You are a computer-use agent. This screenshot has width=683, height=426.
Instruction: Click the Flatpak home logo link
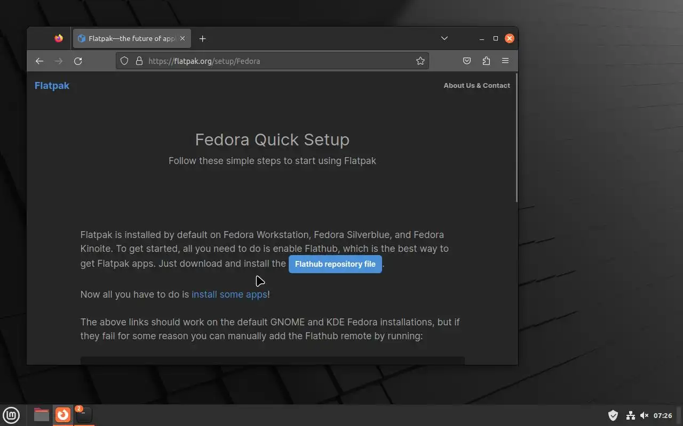click(52, 86)
